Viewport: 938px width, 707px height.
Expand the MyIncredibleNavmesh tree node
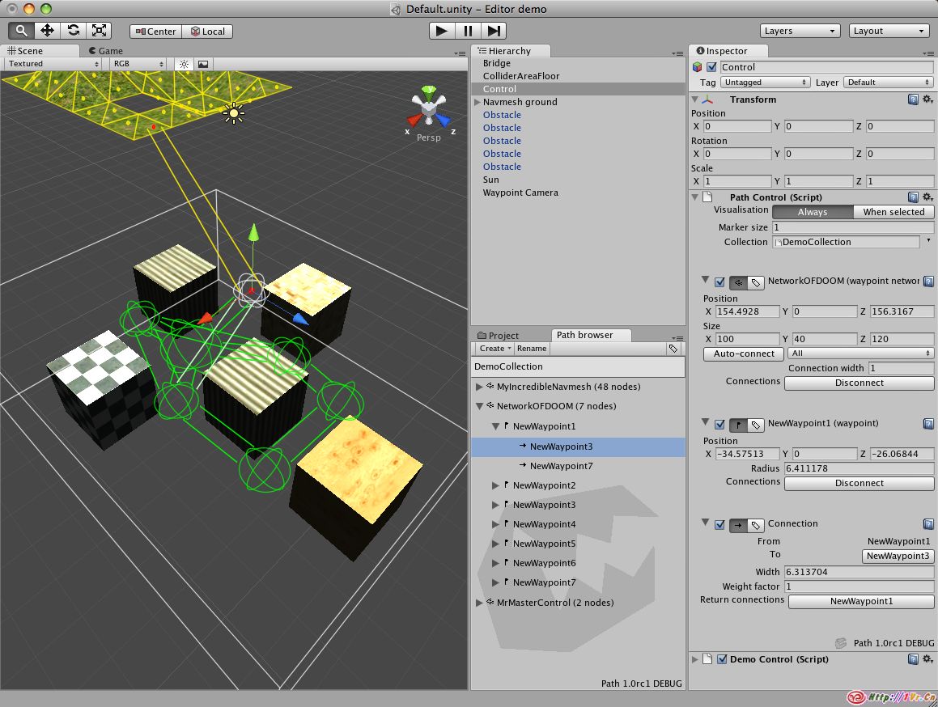point(480,387)
